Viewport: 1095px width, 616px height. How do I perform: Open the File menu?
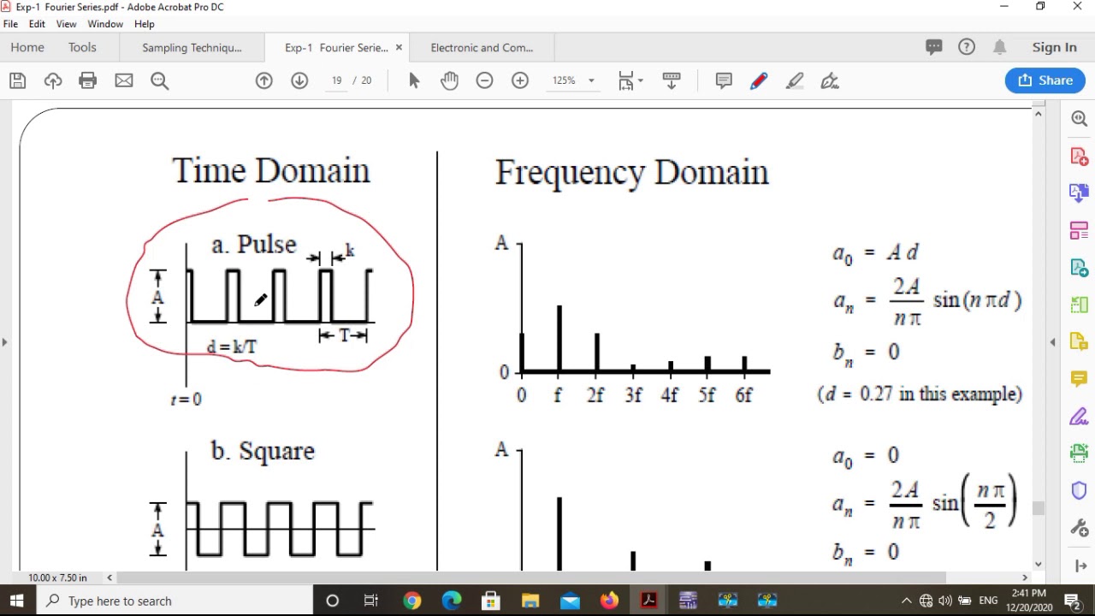[10, 24]
